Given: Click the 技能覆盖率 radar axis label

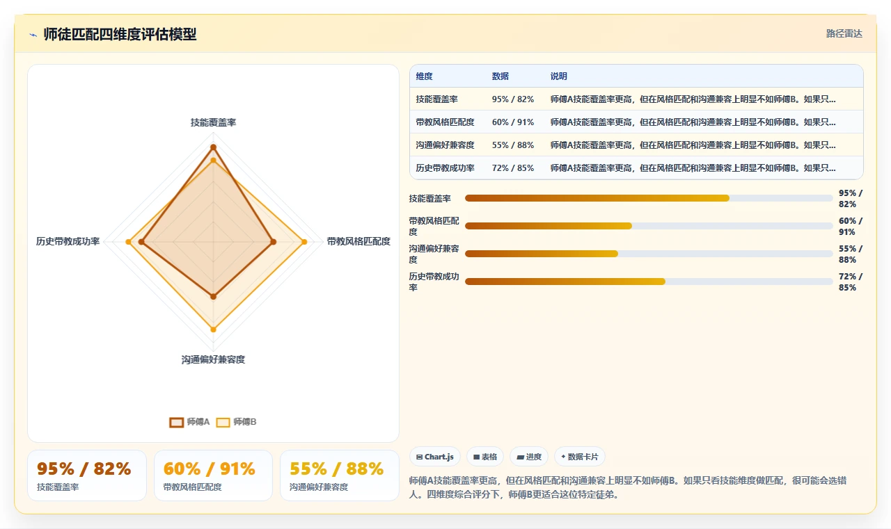Looking at the screenshot, I should tap(213, 122).
